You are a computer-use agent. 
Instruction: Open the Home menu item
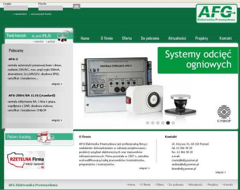point(85,38)
